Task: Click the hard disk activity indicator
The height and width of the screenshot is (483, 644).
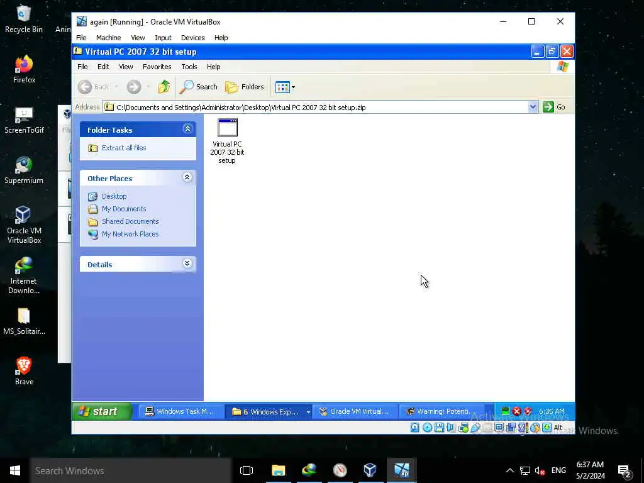Action: [415, 428]
